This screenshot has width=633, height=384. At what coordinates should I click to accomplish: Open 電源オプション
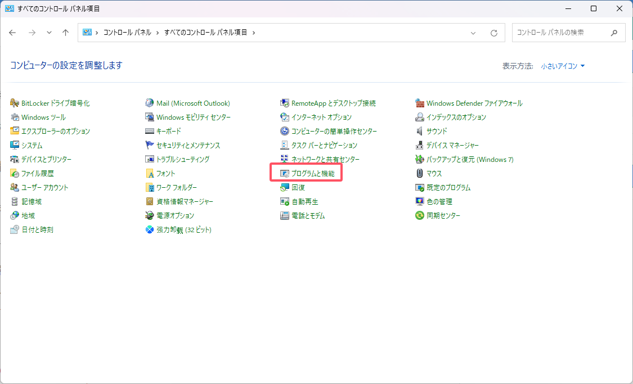click(176, 215)
